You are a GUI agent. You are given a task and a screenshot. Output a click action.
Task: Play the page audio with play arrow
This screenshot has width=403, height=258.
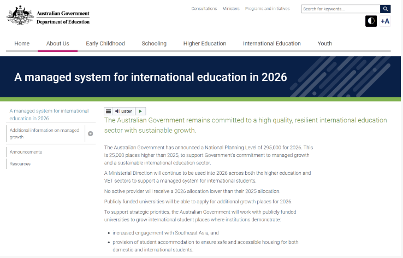[x=140, y=111]
